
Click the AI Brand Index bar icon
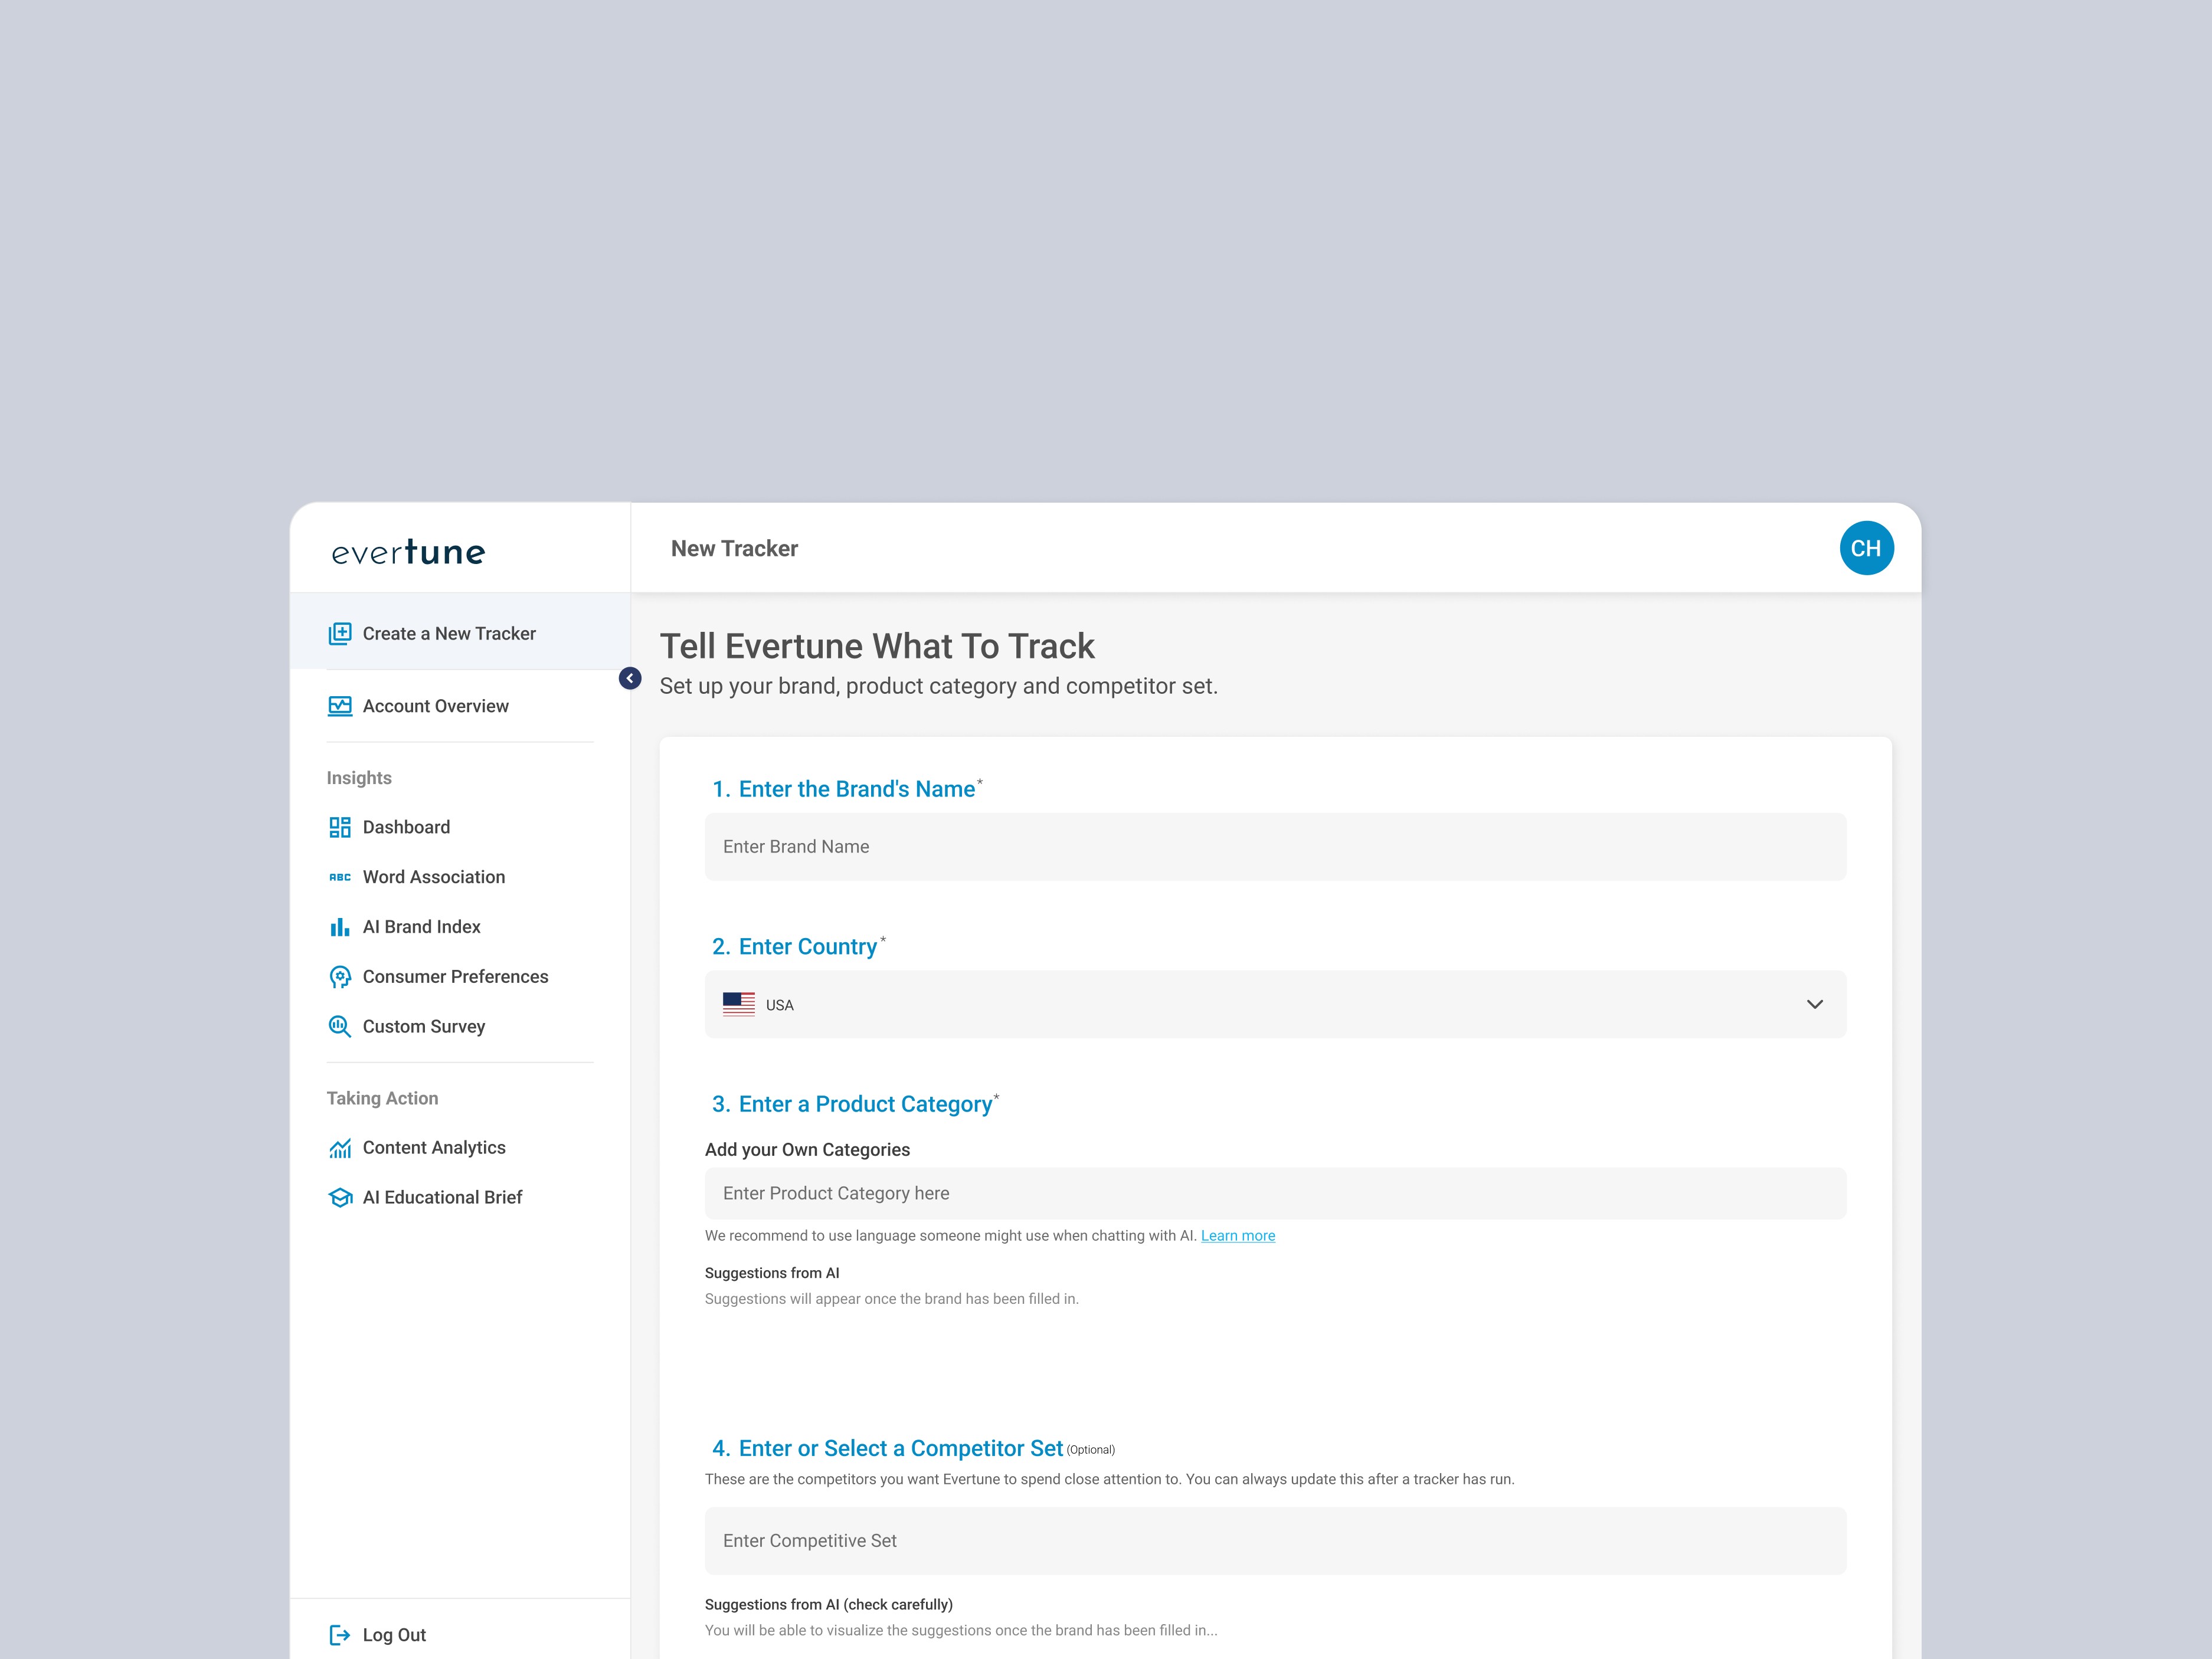coord(340,927)
